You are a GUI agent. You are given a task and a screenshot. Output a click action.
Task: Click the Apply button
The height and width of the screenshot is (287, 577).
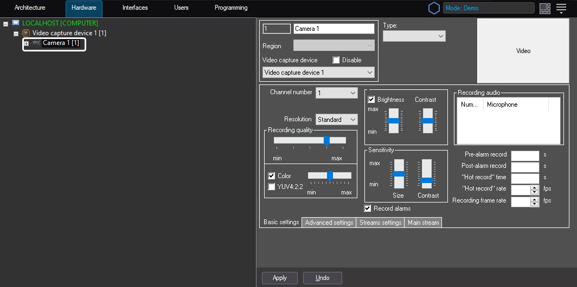coord(279,278)
